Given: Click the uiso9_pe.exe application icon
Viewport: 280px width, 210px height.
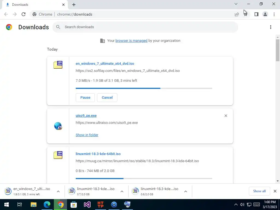Looking at the screenshot, I should (58, 126).
